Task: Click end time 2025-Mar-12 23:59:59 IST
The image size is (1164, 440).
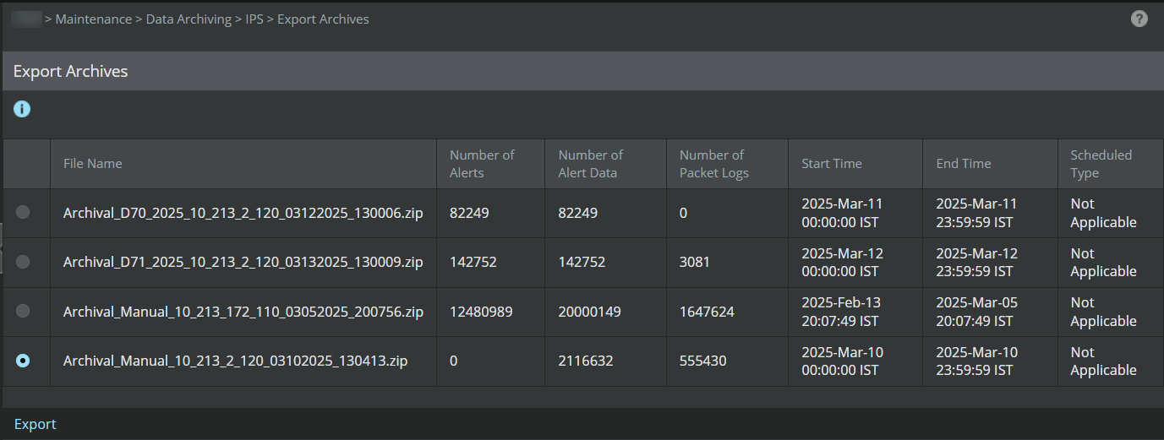Action: (x=977, y=262)
